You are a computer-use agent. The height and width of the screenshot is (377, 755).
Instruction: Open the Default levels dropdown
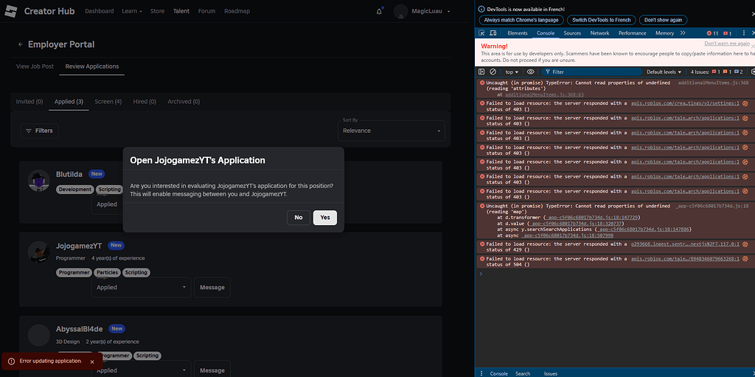[664, 72]
